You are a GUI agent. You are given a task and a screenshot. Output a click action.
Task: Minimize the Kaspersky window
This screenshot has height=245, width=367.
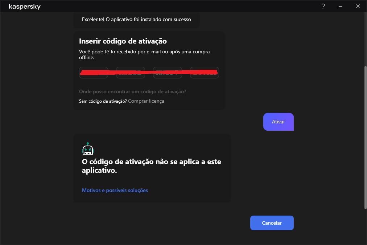tap(341, 6)
